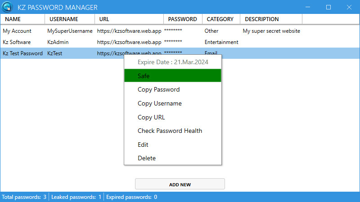This screenshot has width=360, height=202.
Task: Open Edit from the context menu
Action: (143, 145)
